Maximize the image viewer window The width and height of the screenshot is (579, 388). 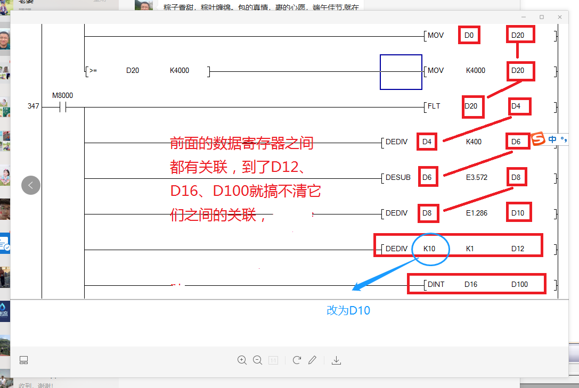click(x=542, y=17)
